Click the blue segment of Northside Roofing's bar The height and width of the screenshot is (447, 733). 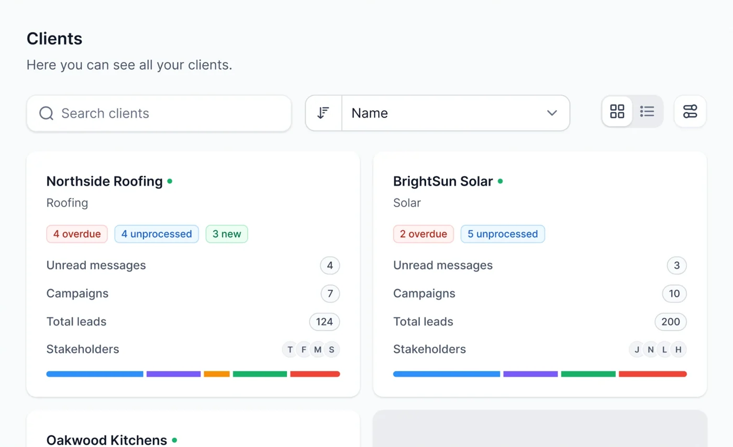(x=95, y=374)
